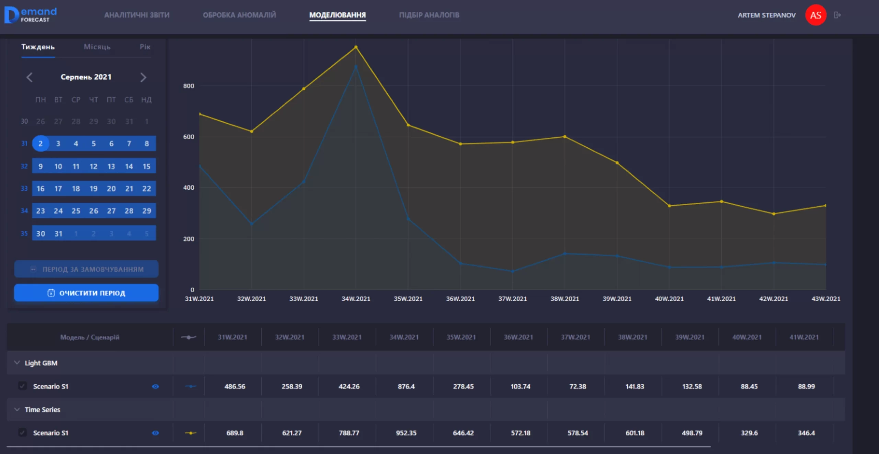
Task: Click the red AS user avatar
Action: [x=815, y=15]
